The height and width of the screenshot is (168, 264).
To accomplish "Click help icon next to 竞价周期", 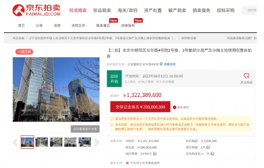I will tap(208, 147).
